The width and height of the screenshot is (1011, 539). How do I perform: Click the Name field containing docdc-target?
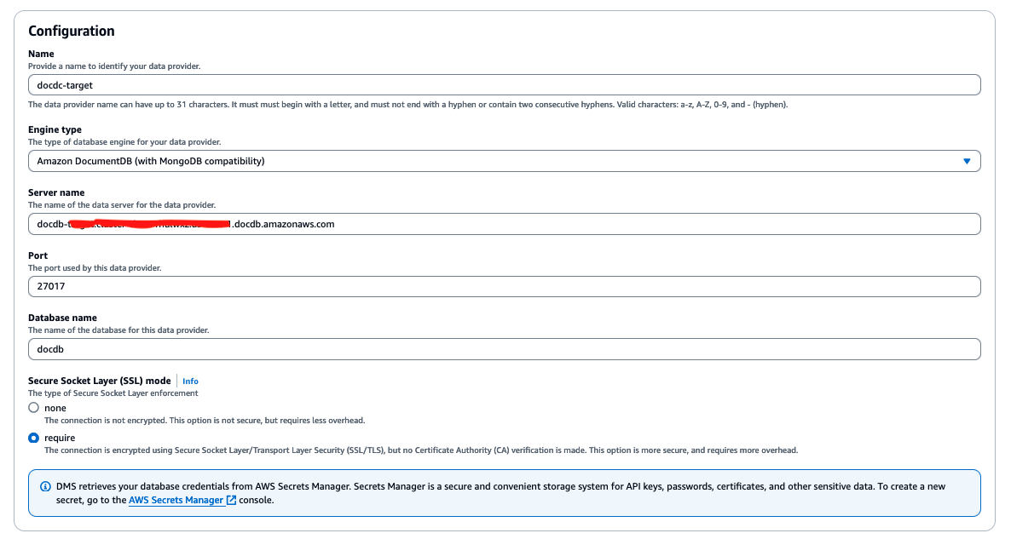pos(503,85)
